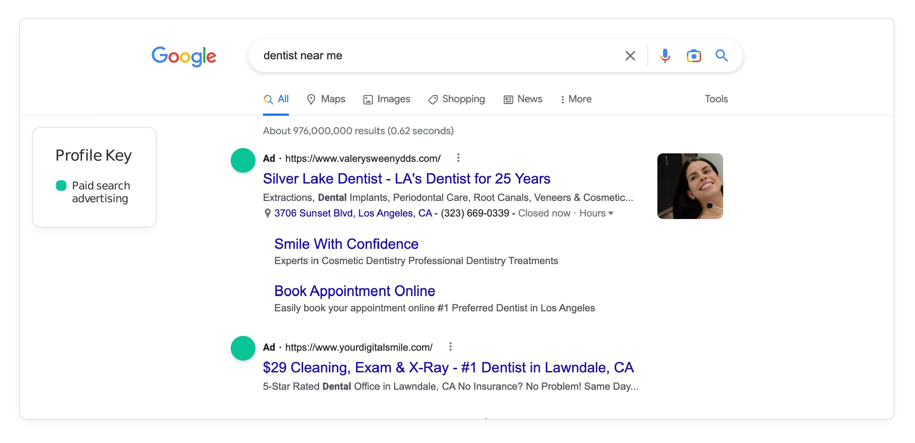Screen dimensions: 915x443
Task: Click the phone number (323) 669-0339
Action: 475,213
